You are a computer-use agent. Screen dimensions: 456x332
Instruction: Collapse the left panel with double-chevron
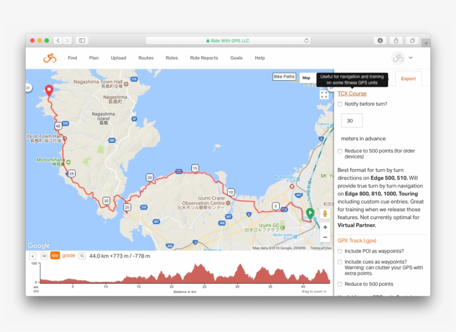(28, 87)
